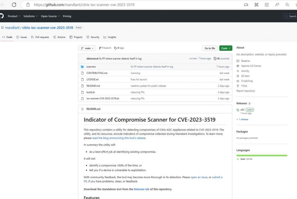297x199 pixels.
Task: Click the README outline list icon
Action: (x=82, y=109)
